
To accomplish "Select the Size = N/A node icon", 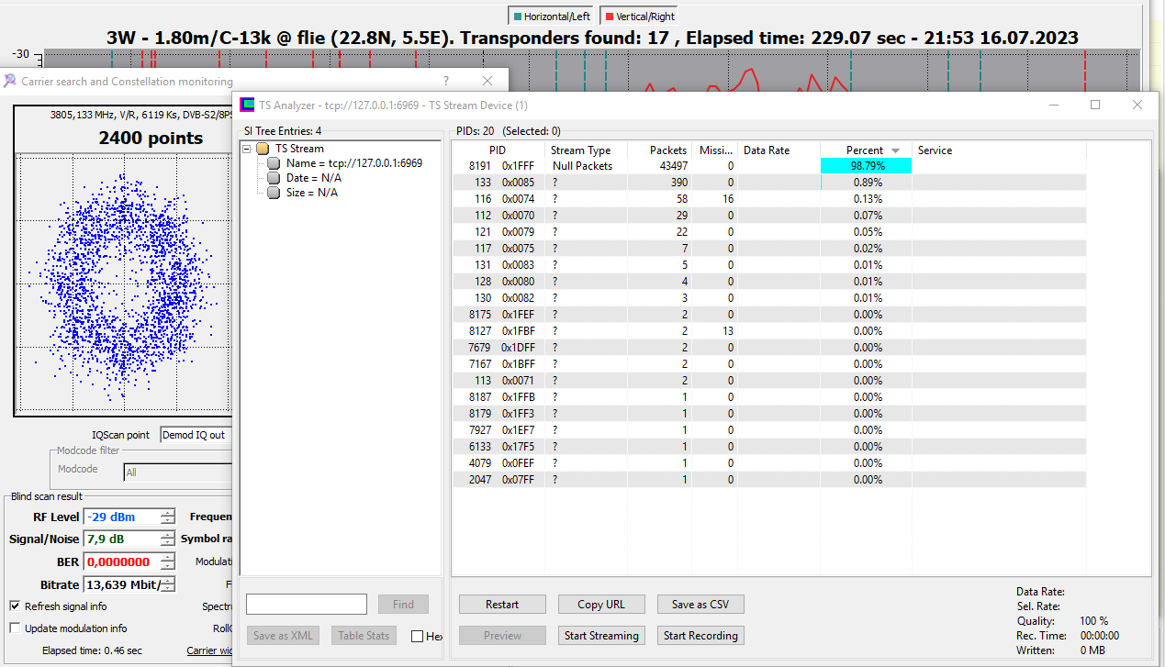I will point(274,193).
